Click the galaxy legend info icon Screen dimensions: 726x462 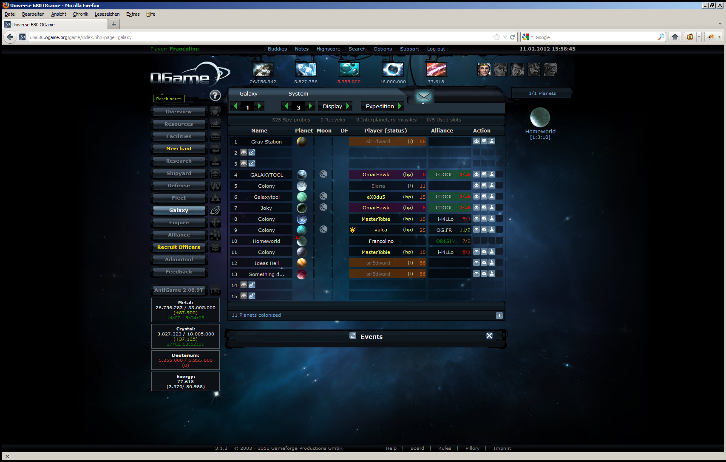tap(499, 316)
